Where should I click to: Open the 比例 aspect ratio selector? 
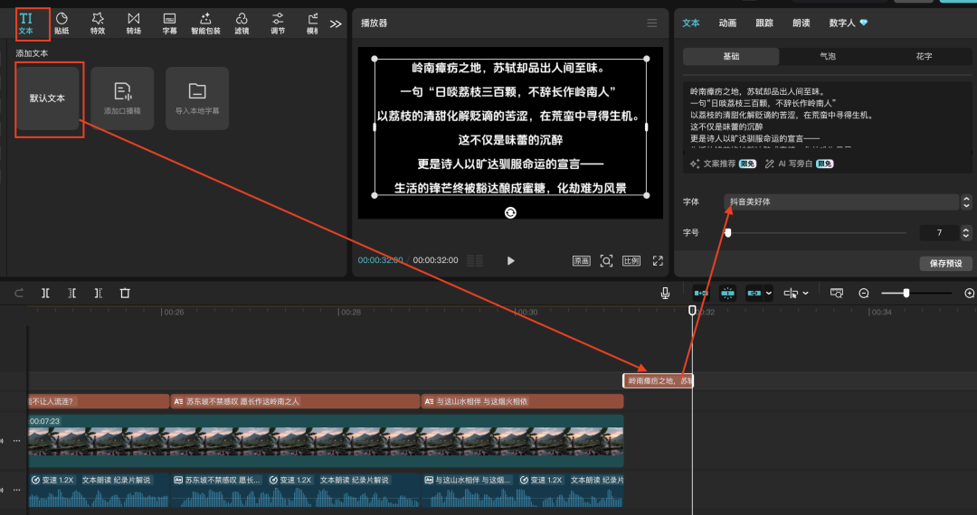[631, 260]
